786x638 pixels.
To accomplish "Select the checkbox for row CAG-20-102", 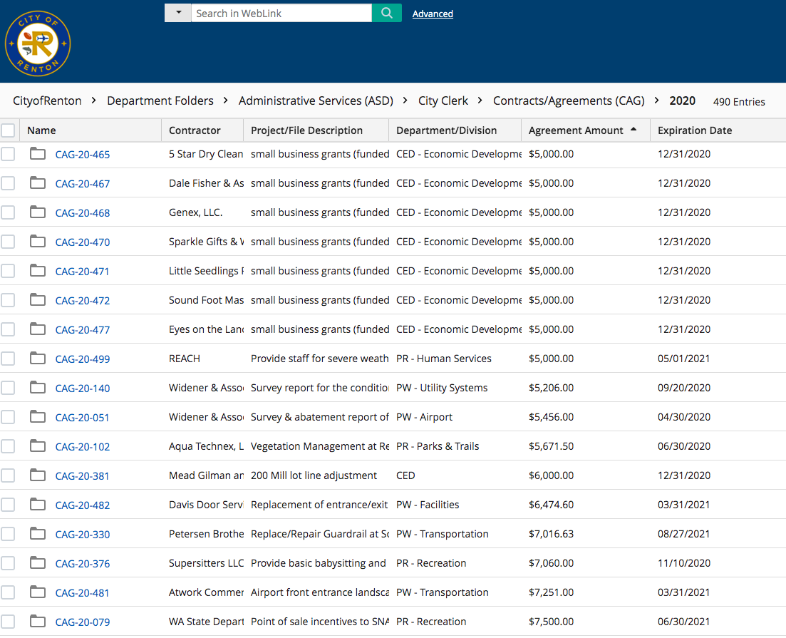I will [x=8, y=446].
